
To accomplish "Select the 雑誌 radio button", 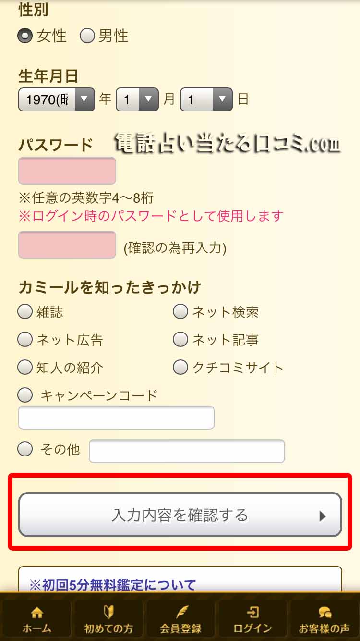I will [x=25, y=312].
